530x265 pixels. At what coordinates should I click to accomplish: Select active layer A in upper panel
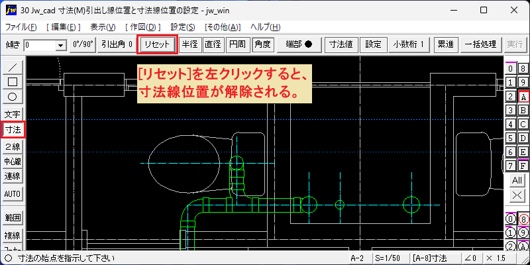(x=523, y=97)
